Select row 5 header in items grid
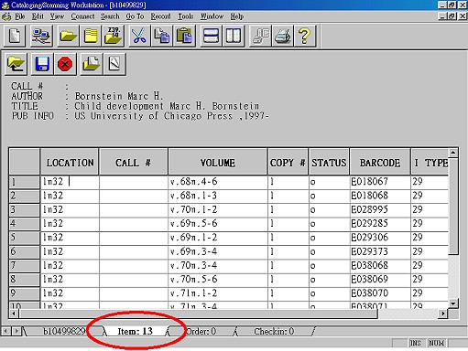This screenshot has height=351, width=468. (x=25, y=238)
